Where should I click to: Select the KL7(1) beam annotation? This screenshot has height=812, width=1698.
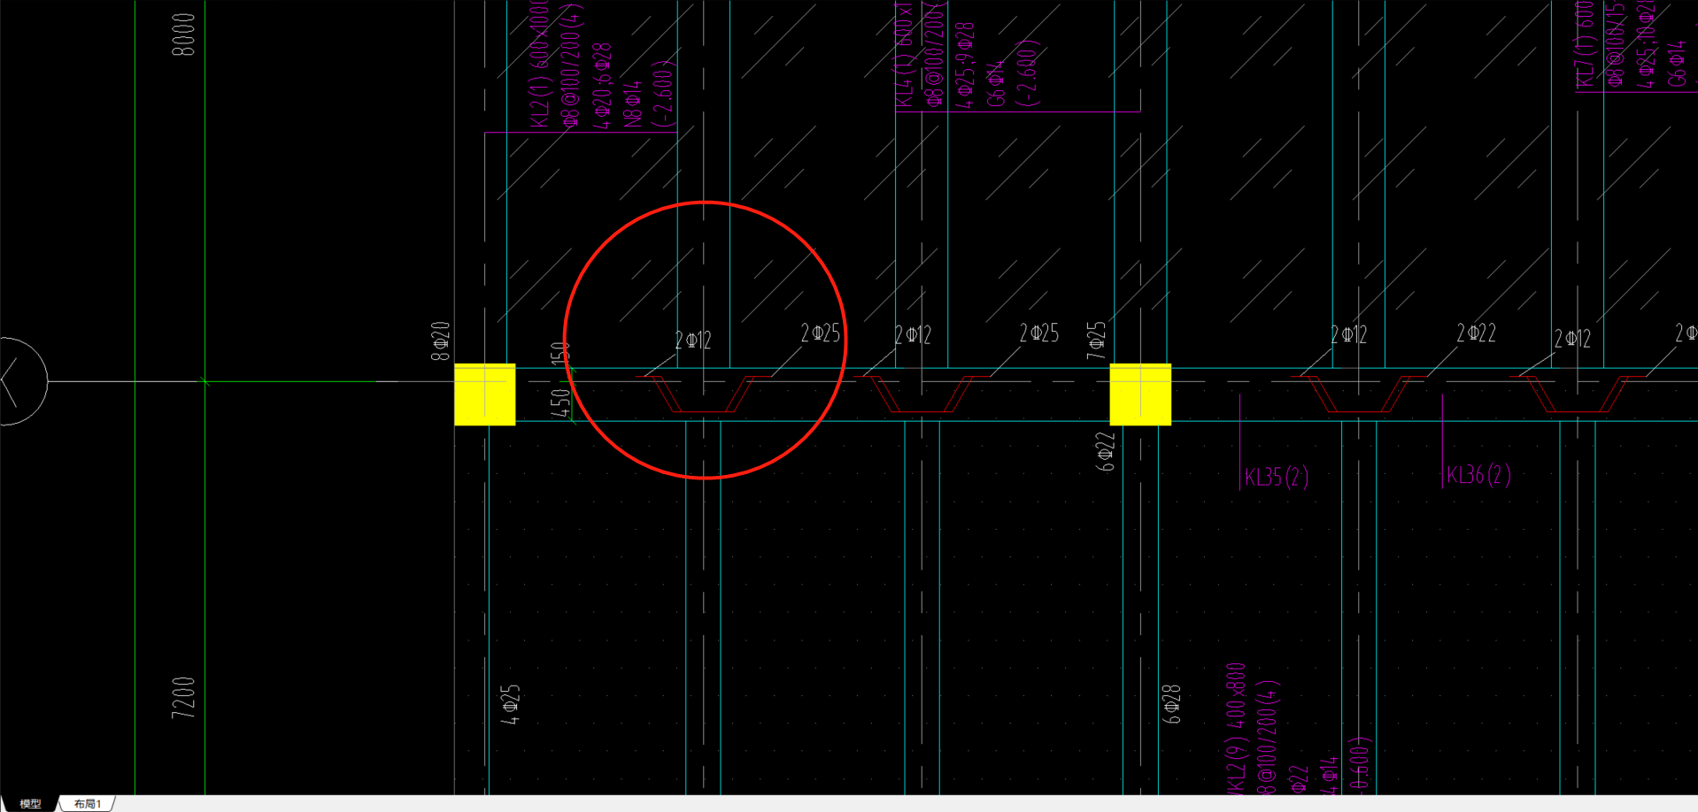[x=1586, y=44]
